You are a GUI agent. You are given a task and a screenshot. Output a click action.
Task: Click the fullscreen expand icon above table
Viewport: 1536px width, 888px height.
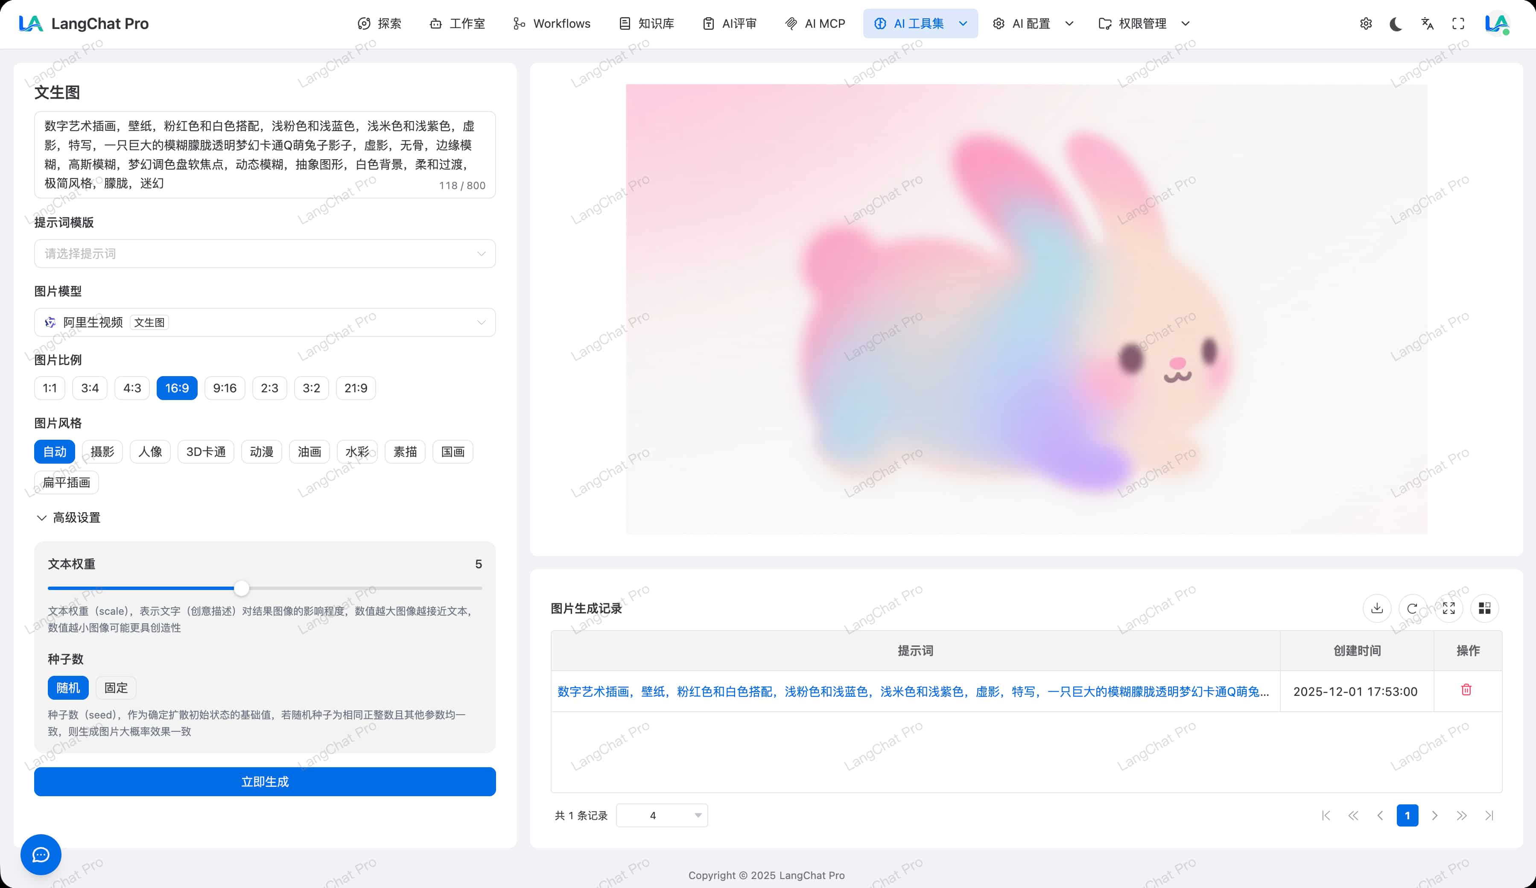tap(1448, 608)
